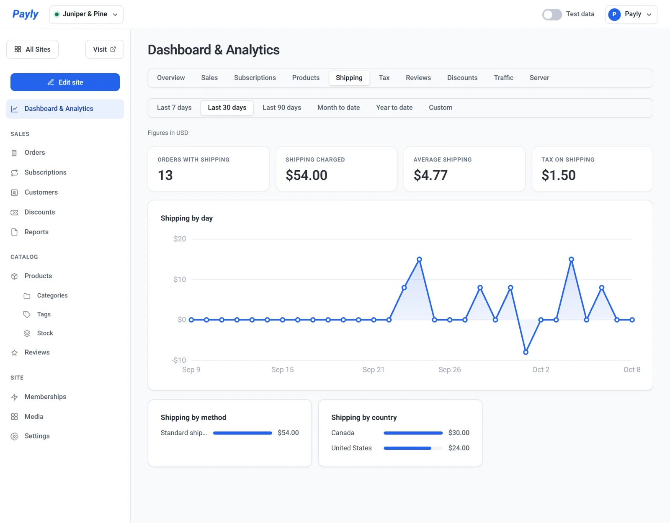Click the Orders with shipping card
This screenshot has height=523, width=670.
(209, 169)
